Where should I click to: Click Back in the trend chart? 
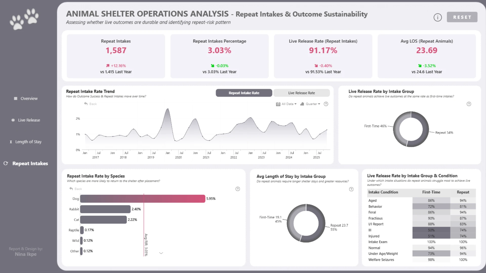[90, 104]
